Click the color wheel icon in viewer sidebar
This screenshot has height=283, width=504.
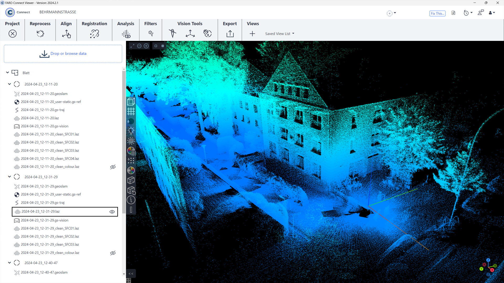[131, 170]
